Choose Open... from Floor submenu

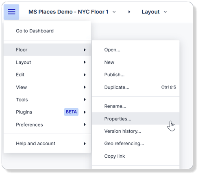pos(135,50)
